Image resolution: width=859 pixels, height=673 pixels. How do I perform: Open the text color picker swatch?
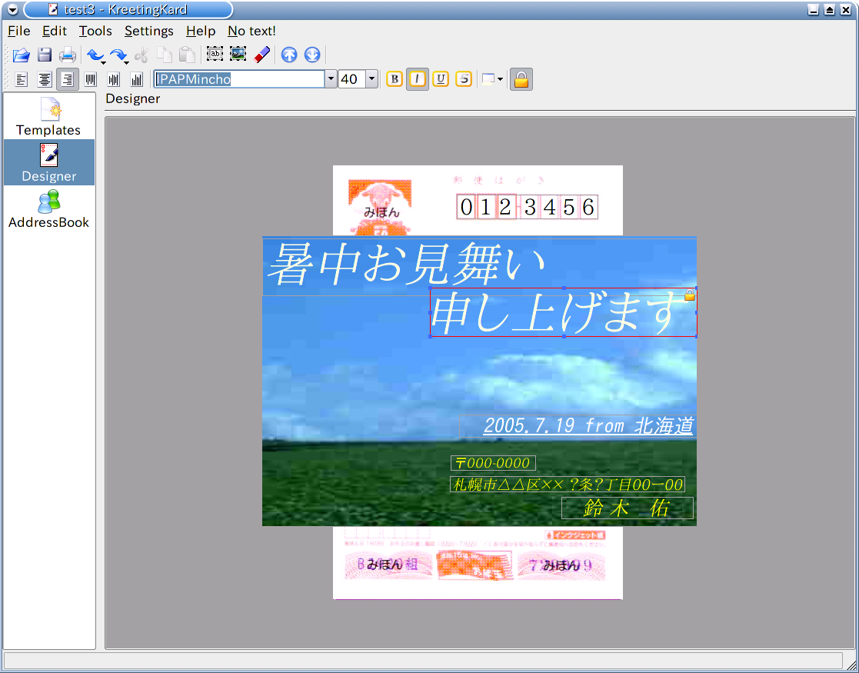pyautogui.click(x=488, y=79)
